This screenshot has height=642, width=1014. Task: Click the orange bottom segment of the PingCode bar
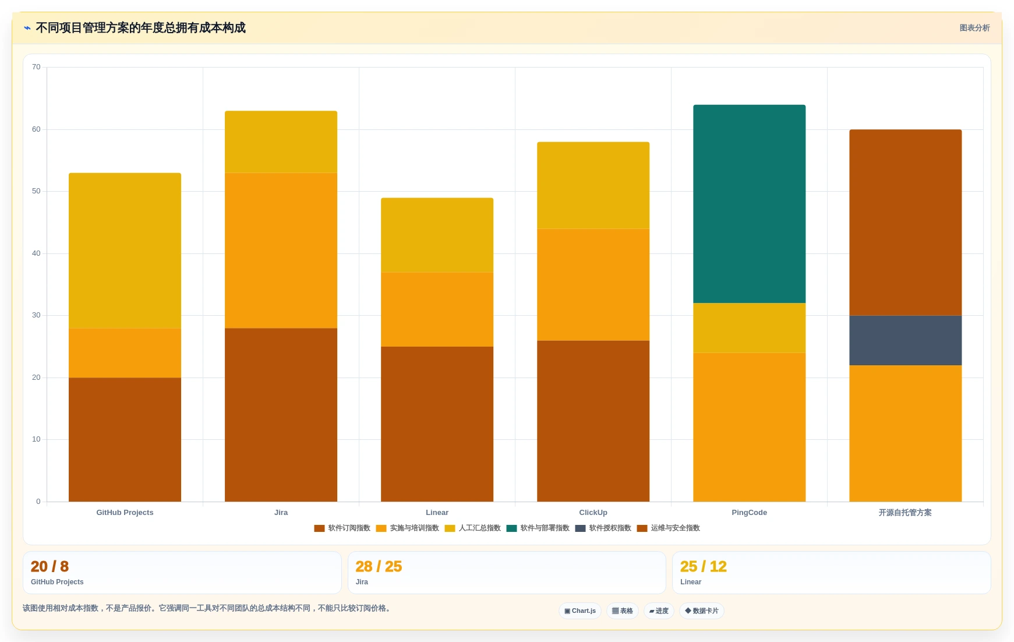tap(749, 427)
